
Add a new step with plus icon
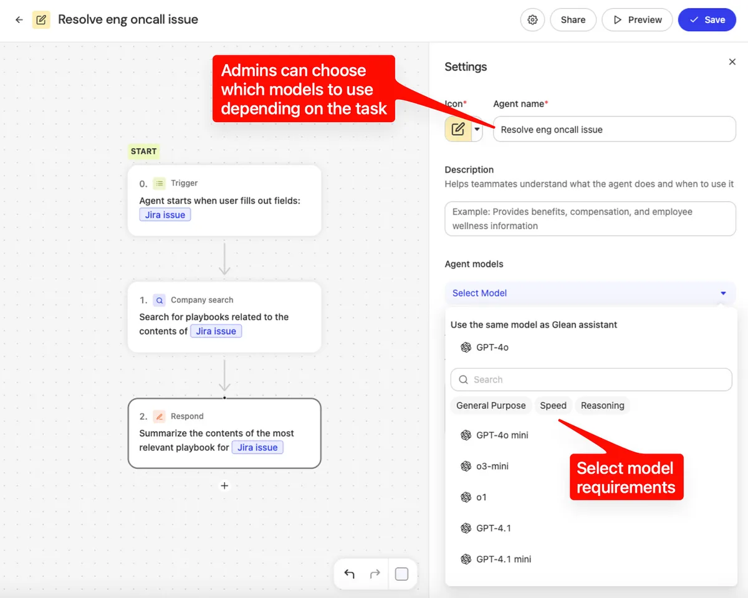click(225, 486)
